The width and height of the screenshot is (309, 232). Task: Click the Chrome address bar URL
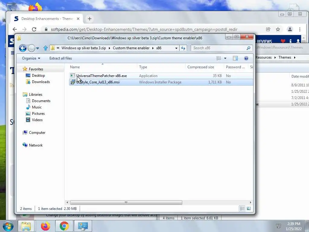[x=144, y=29]
